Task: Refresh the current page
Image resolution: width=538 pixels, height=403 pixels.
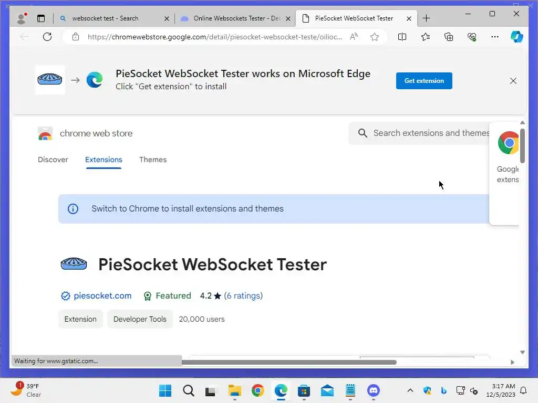Action: tap(47, 37)
